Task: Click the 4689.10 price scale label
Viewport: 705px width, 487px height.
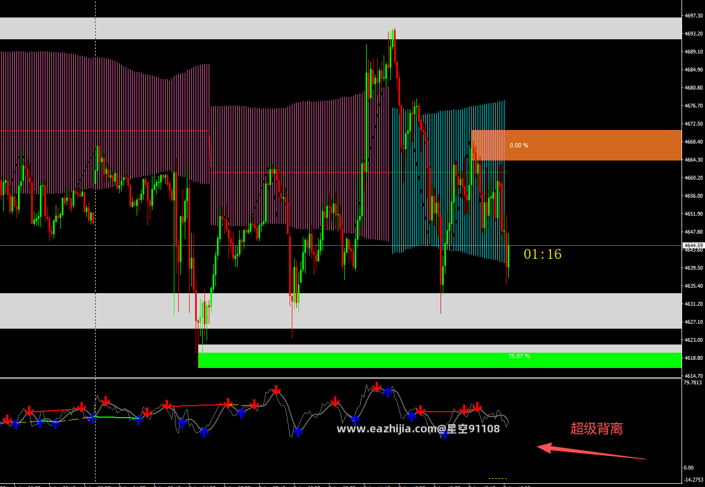Action: coord(693,52)
